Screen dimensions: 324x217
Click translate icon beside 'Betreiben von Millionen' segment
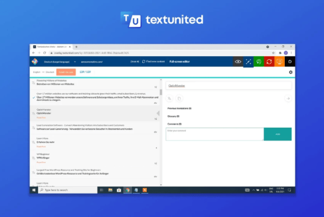tap(33, 83)
